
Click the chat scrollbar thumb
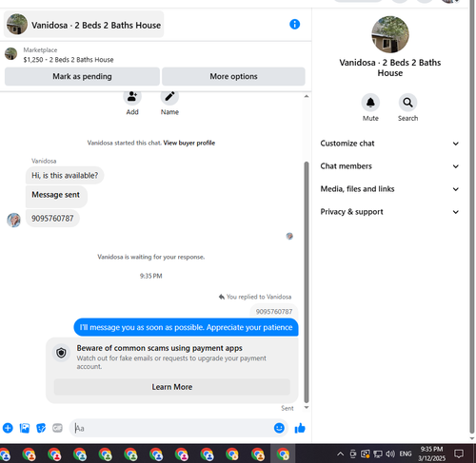coord(307,282)
